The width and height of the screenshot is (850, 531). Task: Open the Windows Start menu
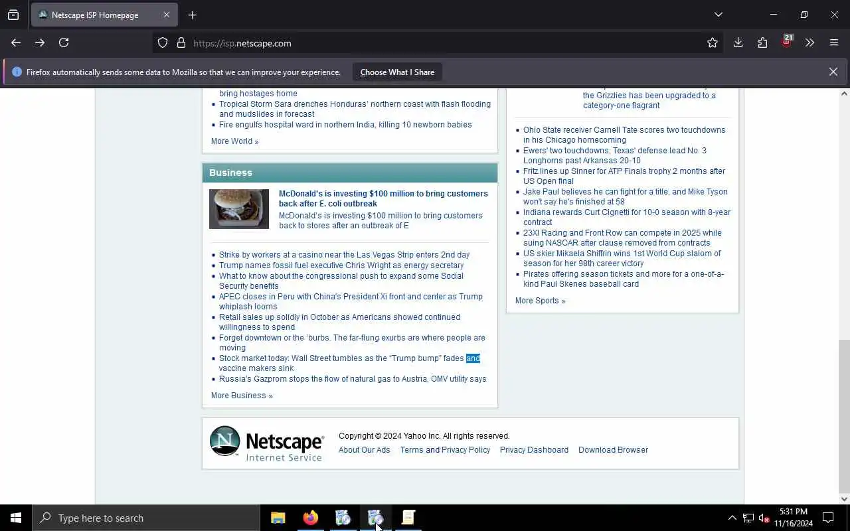pyautogui.click(x=16, y=518)
